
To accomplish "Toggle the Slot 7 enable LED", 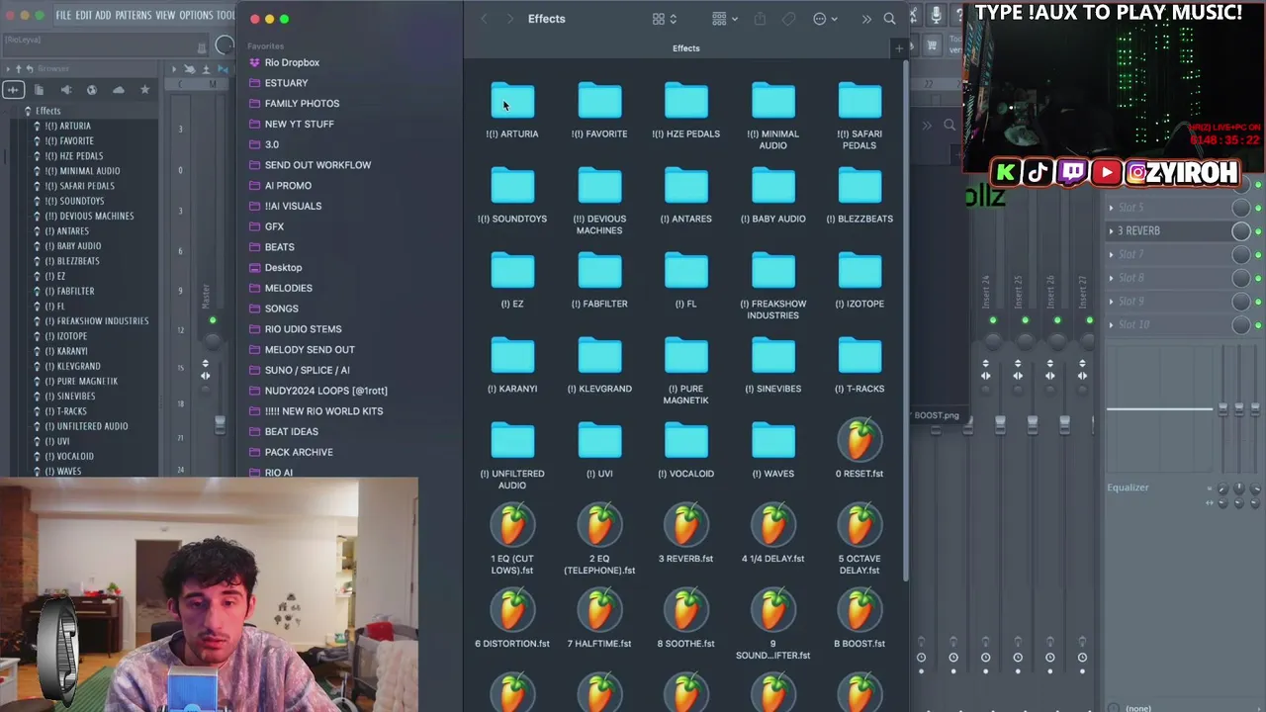I will click(1258, 254).
